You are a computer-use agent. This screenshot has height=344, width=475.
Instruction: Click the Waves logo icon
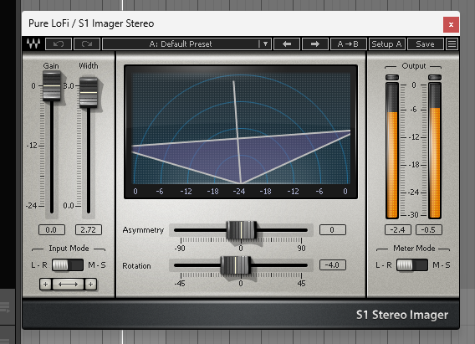point(33,44)
